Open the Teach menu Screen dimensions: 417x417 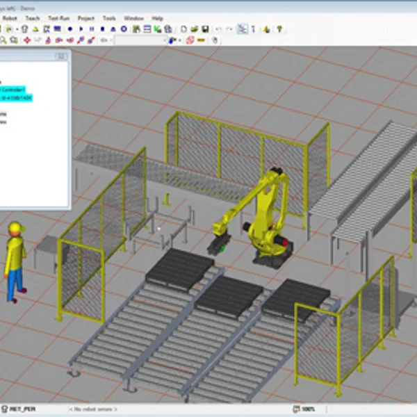pyautogui.click(x=33, y=18)
